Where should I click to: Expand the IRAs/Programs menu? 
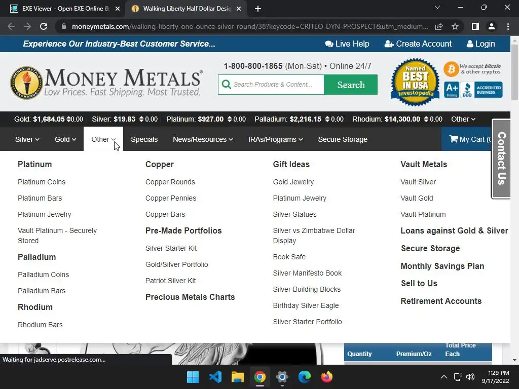click(275, 139)
